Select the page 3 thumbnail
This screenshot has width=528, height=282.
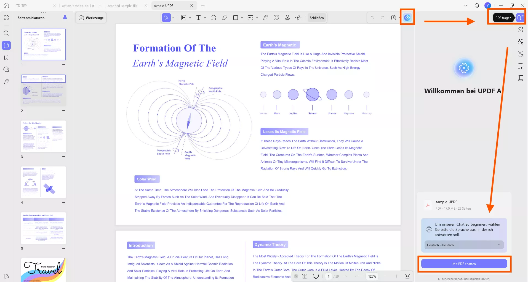(44, 136)
